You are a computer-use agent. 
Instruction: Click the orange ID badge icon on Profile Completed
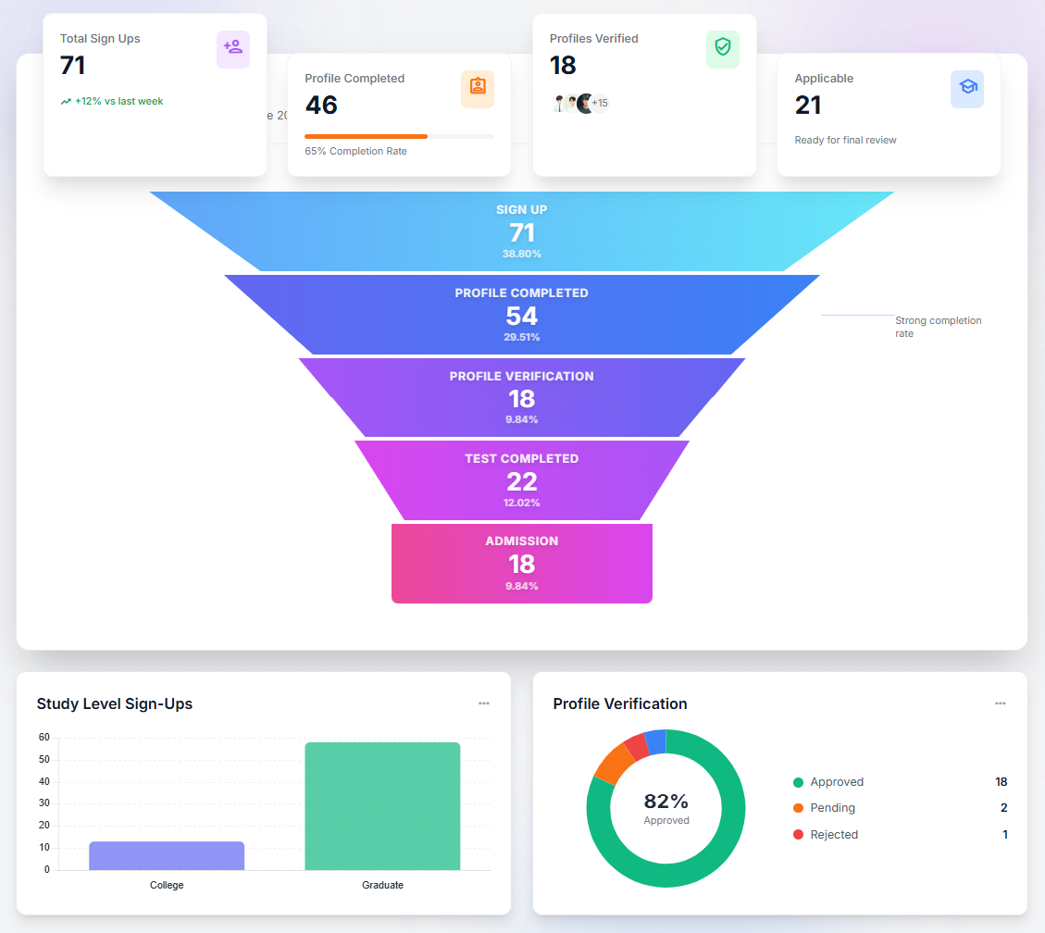pos(477,89)
